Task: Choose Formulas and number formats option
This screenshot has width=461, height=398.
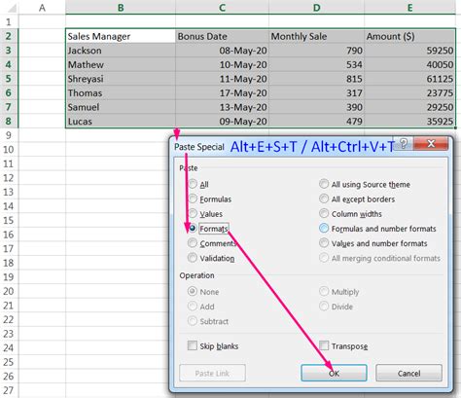Action: click(x=324, y=228)
